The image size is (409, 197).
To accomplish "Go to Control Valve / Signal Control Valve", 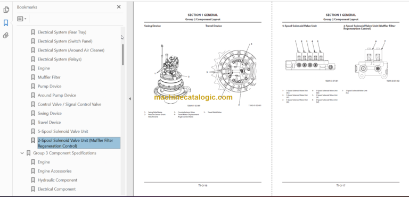I will click(69, 105).
